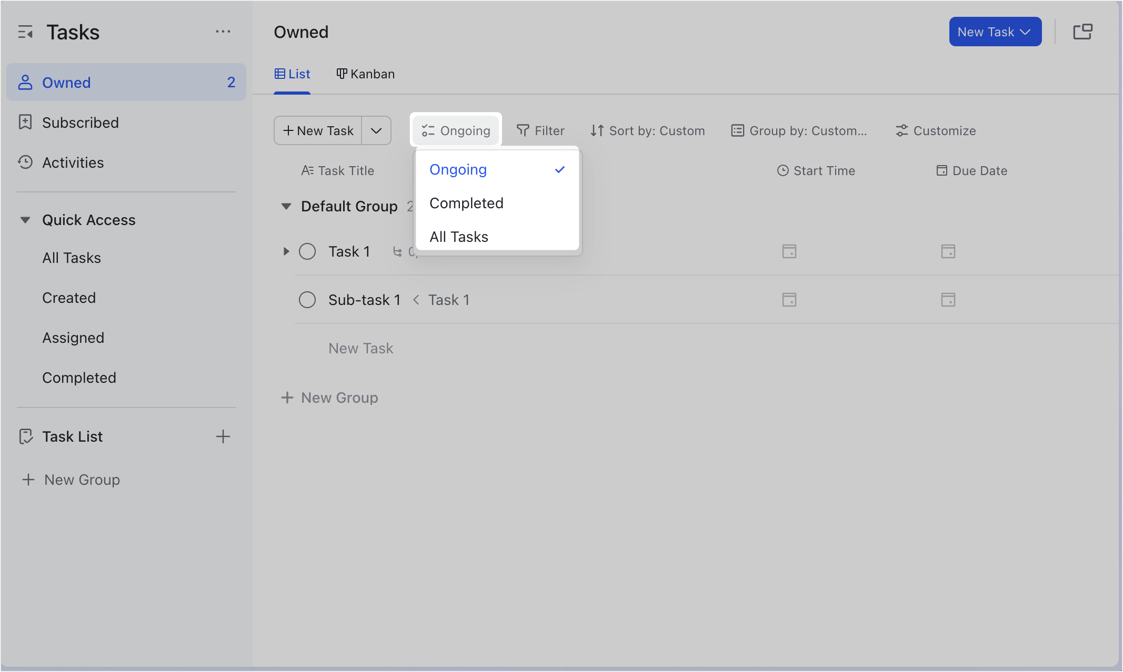This screenshot has width=1123, height=672.
Task: Collapse the Tasks sidebar panel
Action: tap(25, 32)
